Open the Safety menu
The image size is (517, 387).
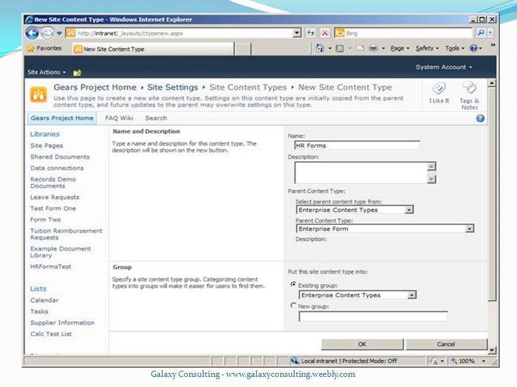coord(427,48)
